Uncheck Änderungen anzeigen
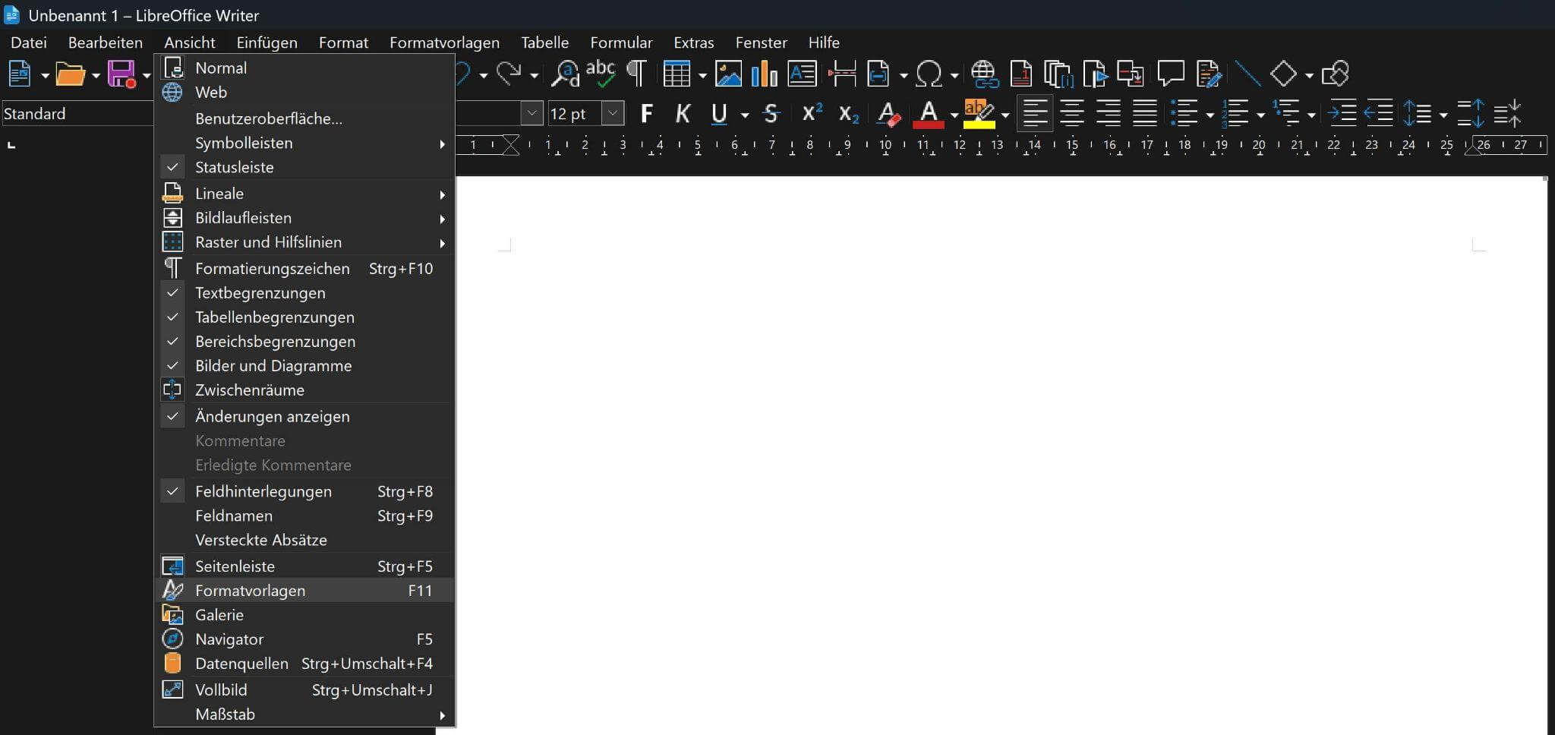Viewport: 1555px width, 735px height. tap(273, 416)
